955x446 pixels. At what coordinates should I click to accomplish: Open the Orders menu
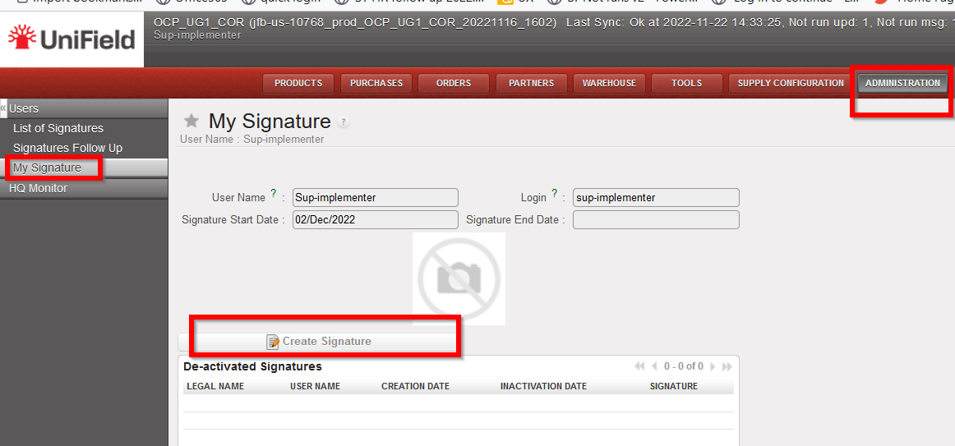[x=454, y=83]
